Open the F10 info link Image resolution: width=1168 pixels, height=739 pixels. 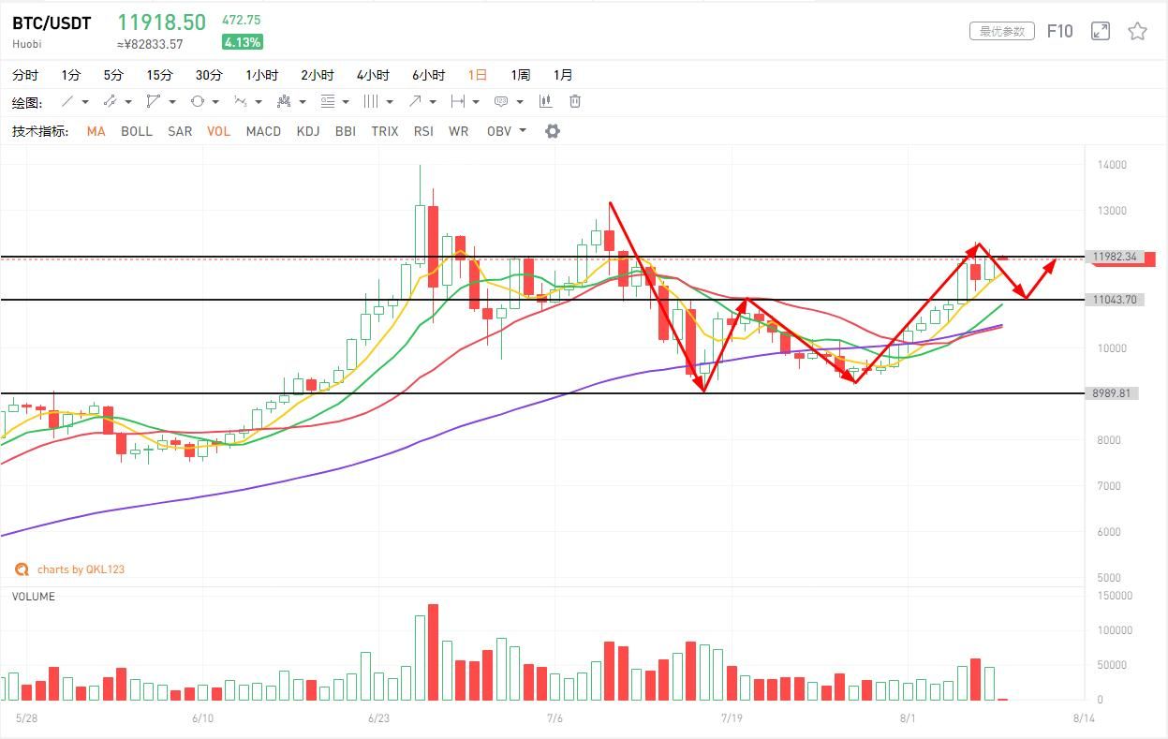1059,31
